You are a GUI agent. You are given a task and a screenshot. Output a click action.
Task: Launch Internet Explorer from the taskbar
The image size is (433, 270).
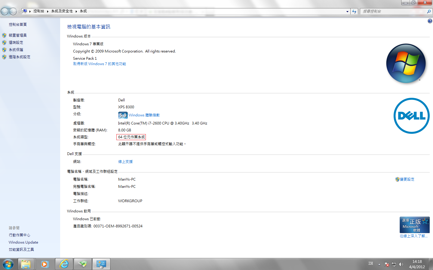click(x=64, y=264)
